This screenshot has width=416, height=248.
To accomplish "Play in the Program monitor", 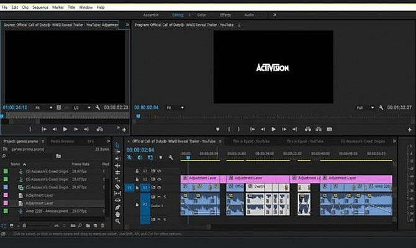I will [x=273, y=130].
